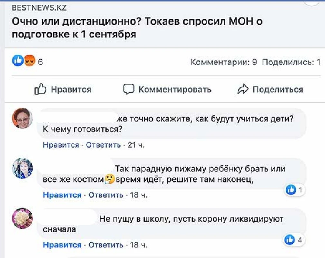Image resolution: width=325 pixels, height=258 pixels.
Task: Click like badge on pajama comment
Action: (x=291, y=190)
